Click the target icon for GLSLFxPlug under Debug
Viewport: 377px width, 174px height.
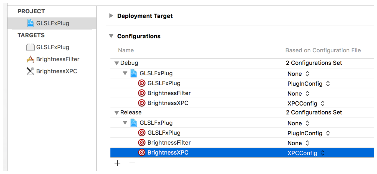142,83
